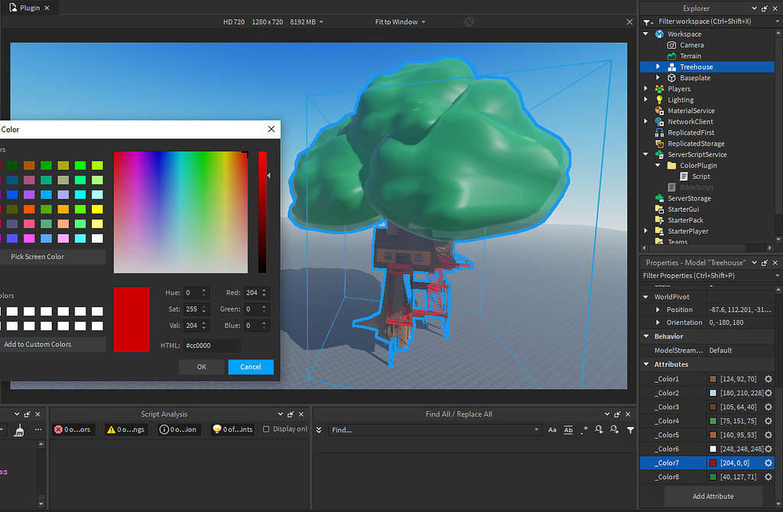Toggle the Display only checkbox in Script Analysis

point(266,429)
